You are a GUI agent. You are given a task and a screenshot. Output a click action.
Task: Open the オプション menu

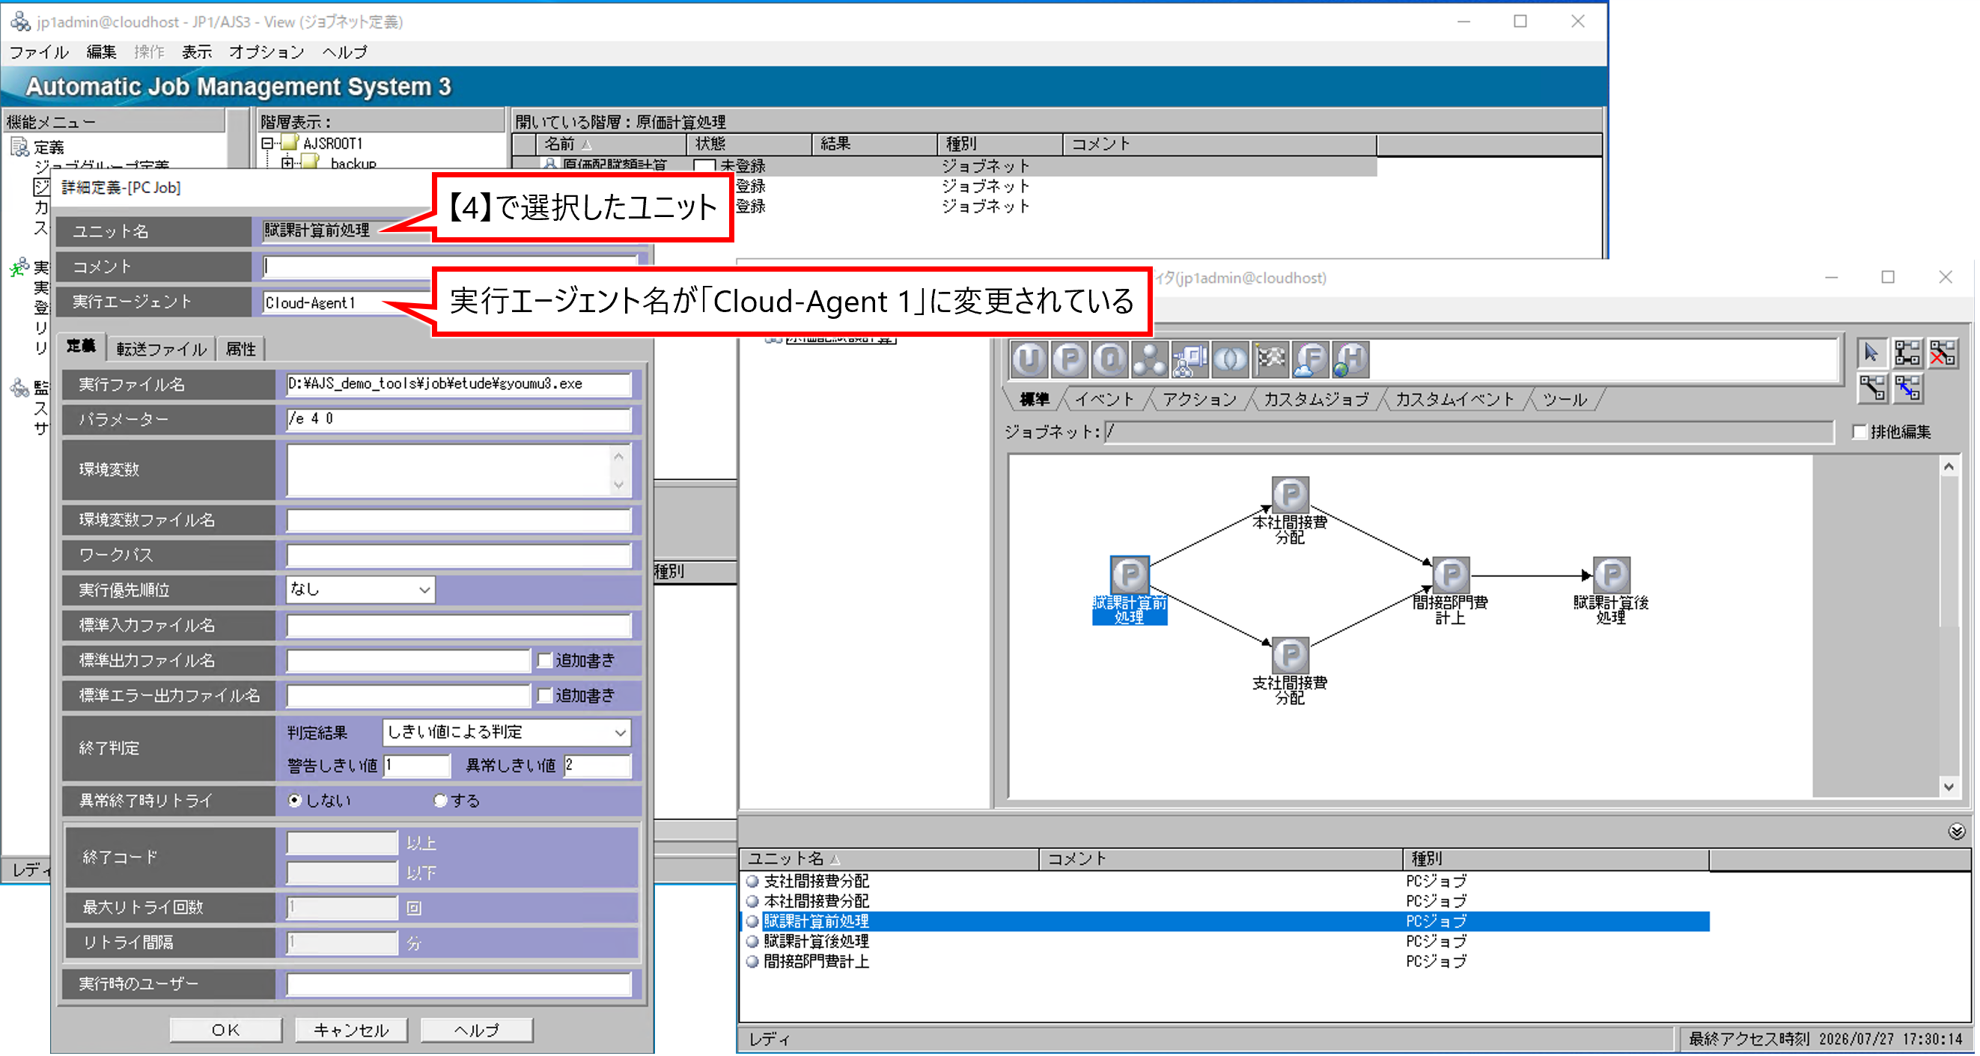click(266, 52)
